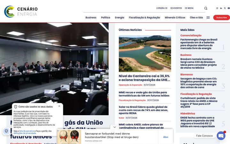
Task: Click the Últimas Notícias heading
Action: [x=130, y=30]
